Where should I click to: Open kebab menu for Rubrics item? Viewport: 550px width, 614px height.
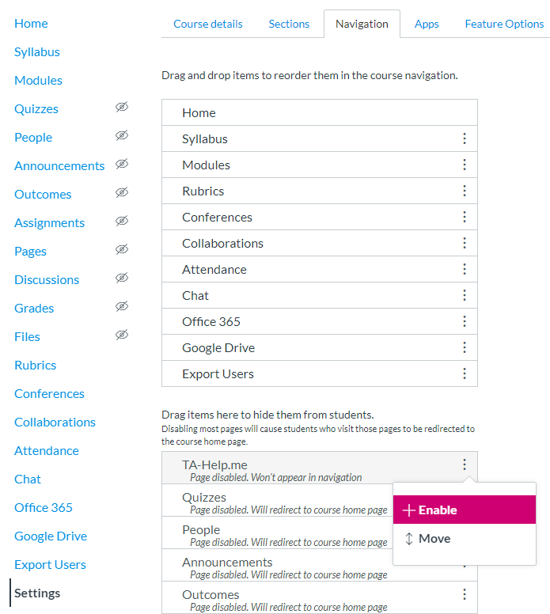point(465,191)
